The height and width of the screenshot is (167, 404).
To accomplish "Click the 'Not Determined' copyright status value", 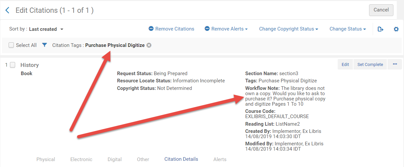I will (174, 88).
